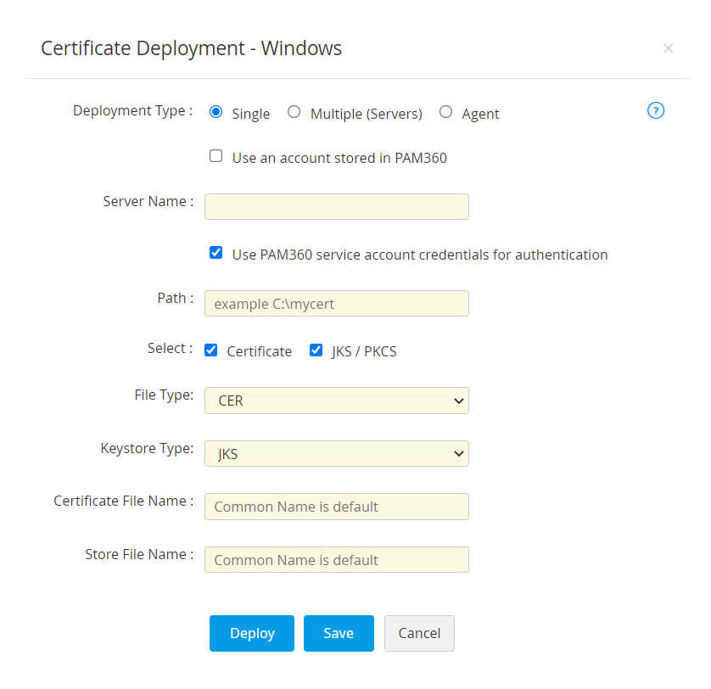711x689 pixels.
Task: Expand the Keystore Type dropdown
Action: click(337, 454)
